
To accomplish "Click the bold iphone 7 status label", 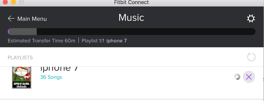I will (117, 41).
